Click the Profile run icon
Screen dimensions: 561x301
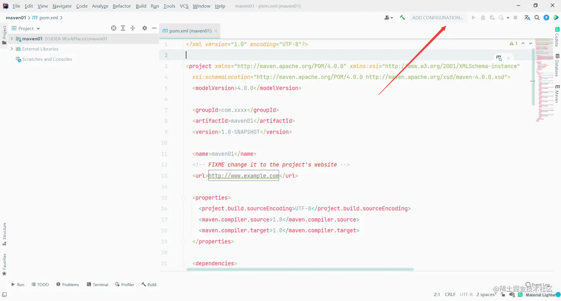click(x=501, y=17)
